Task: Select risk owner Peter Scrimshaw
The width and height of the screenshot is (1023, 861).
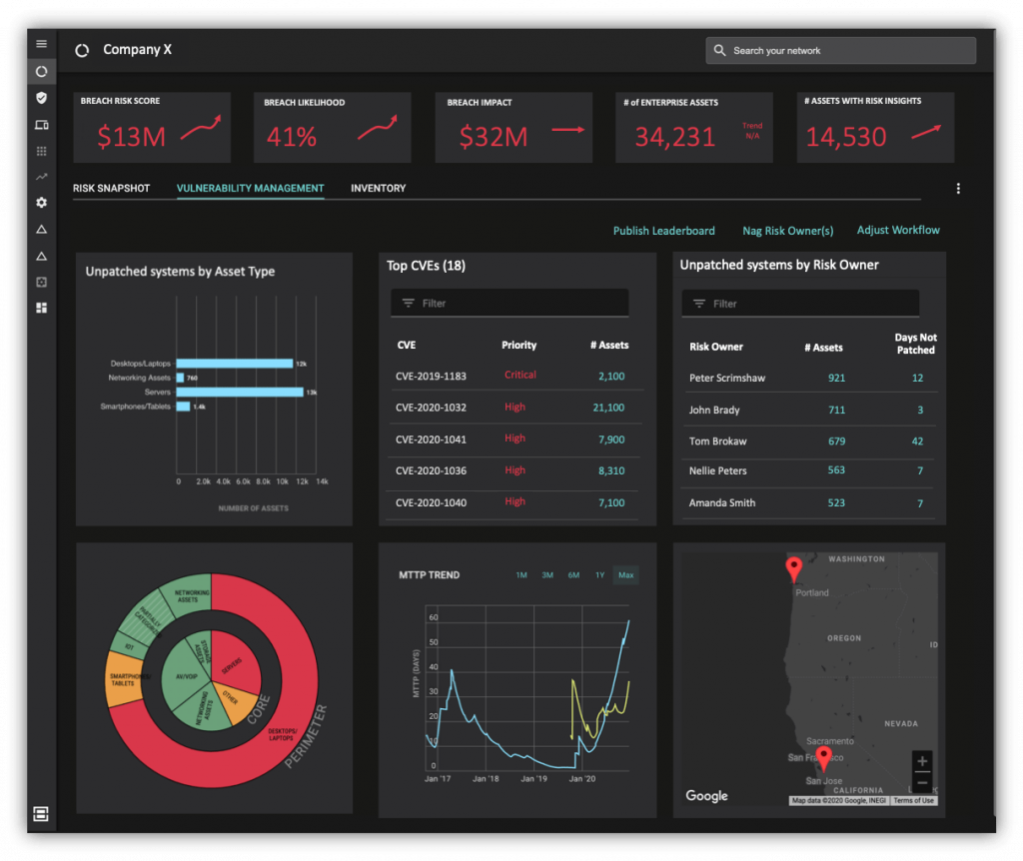Action: tap(727, 378)
